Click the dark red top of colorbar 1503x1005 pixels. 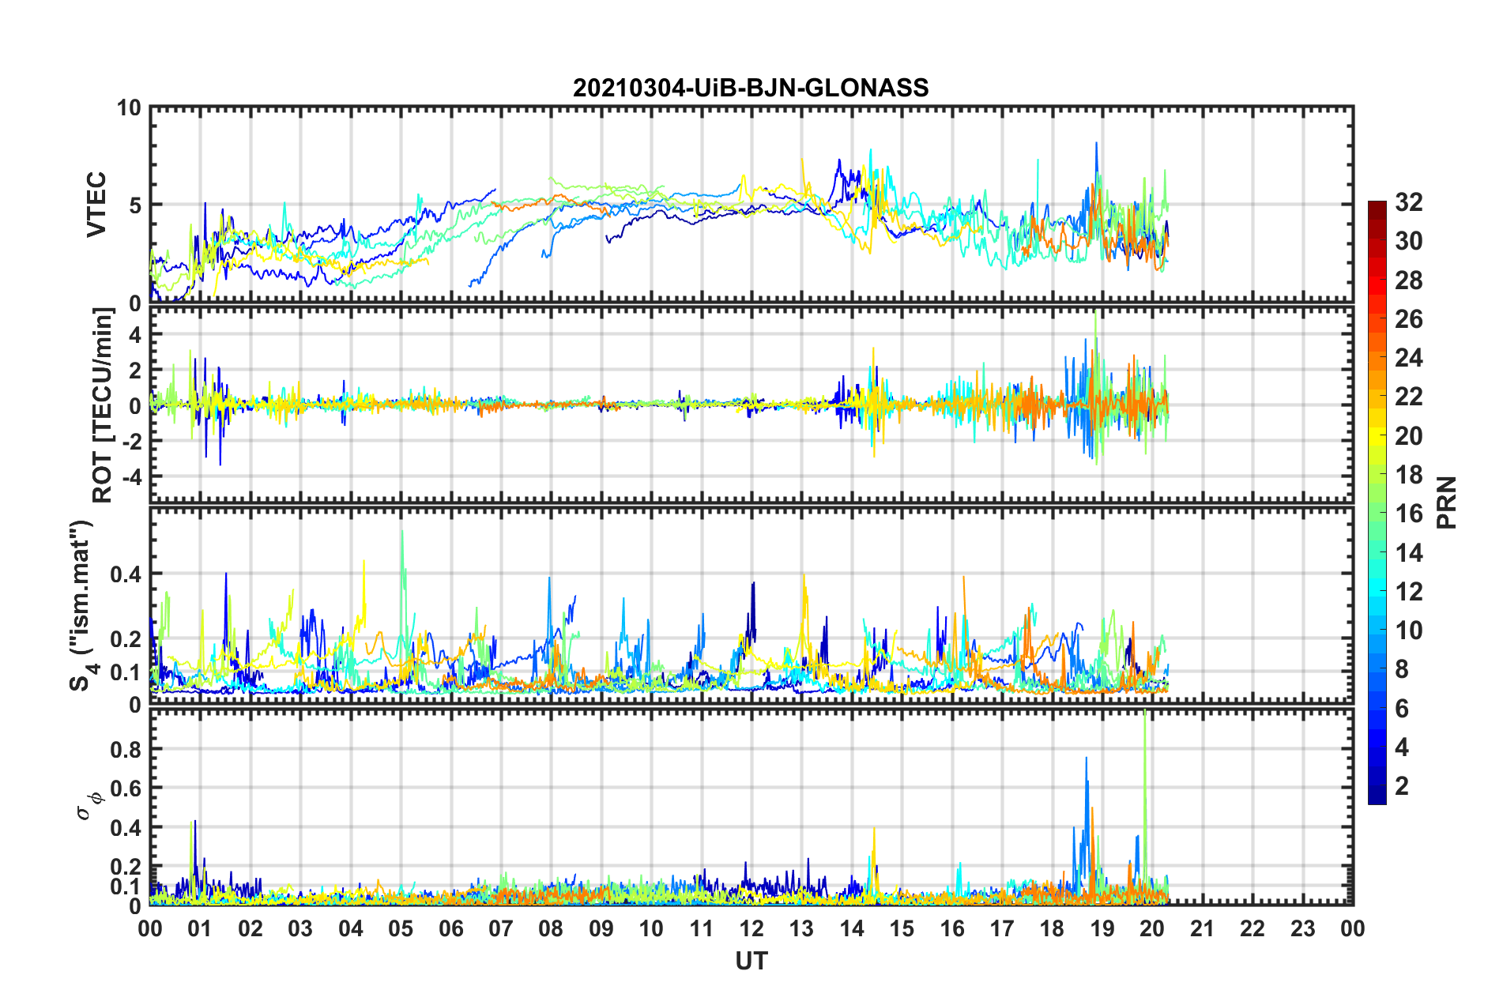click(x=1377, y=209)
